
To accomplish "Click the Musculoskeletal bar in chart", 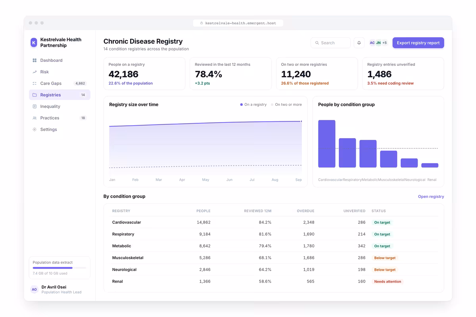I will click(389, 159).
